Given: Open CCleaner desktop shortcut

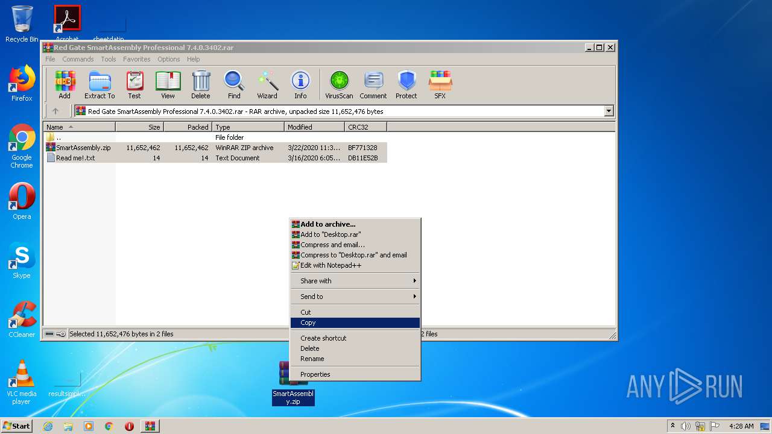Looking at the screenshot, I should pos(22,319).
